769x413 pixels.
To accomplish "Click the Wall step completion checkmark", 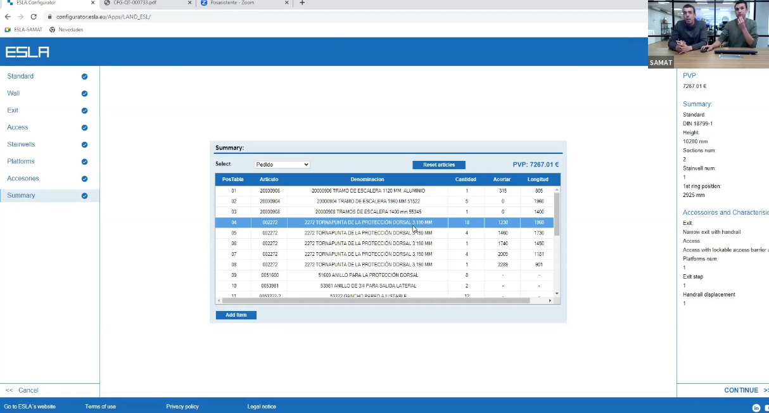I will pos(84,93).
